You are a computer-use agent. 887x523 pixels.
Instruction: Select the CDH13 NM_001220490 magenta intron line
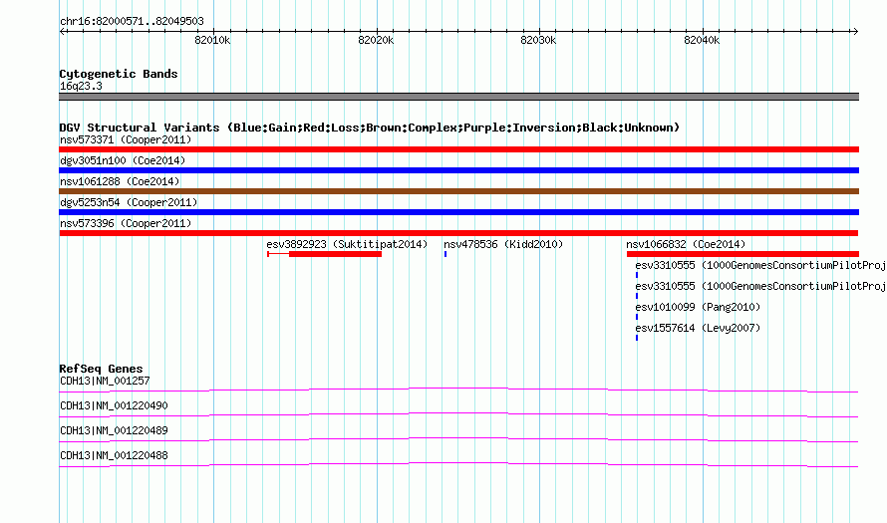tap(458, 414)
